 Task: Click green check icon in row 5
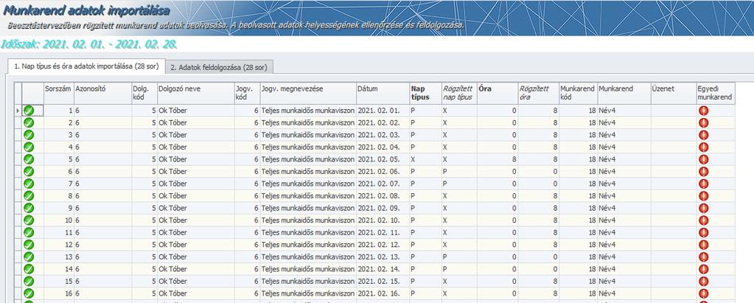point(29,159)
